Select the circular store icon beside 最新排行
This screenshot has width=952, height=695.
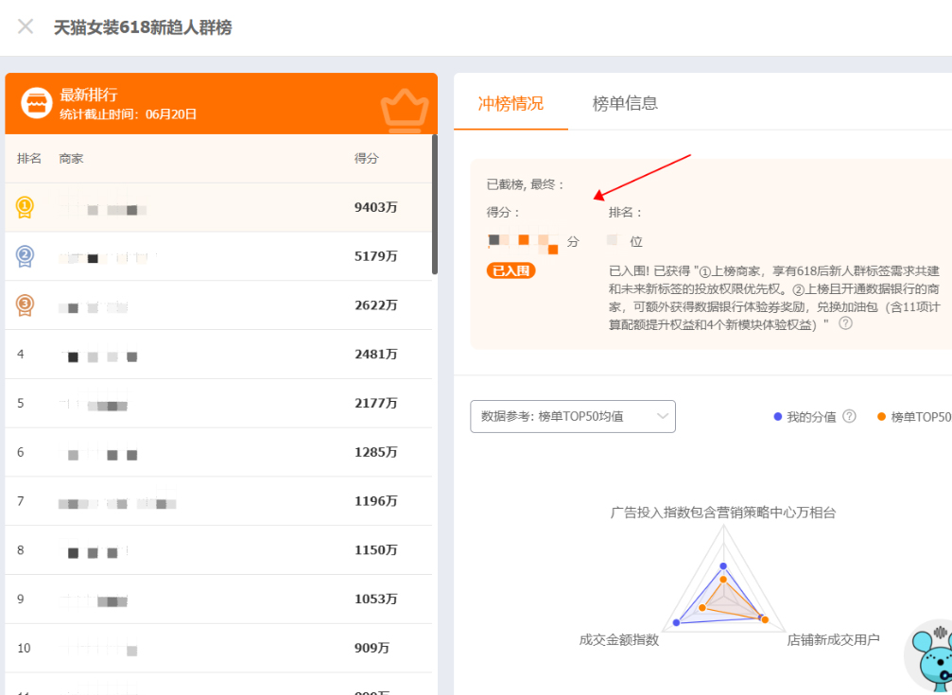[x=36, y=101]
